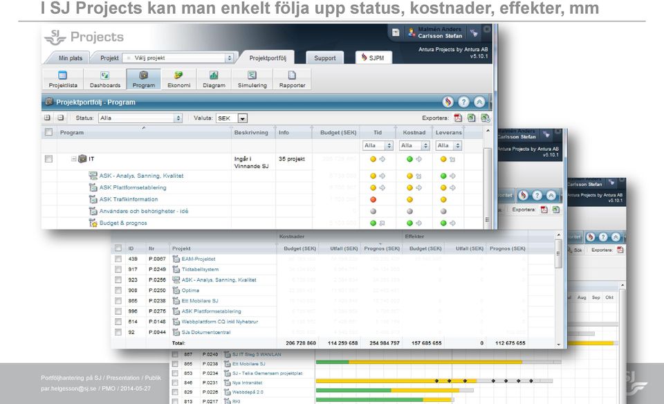Click the IT program briefcase icon

point(82,159)
